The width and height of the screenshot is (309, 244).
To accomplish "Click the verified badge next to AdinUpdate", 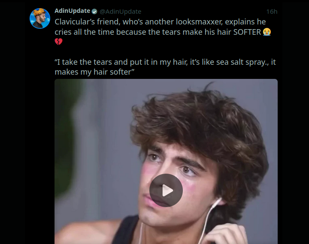I will (94, 12).
